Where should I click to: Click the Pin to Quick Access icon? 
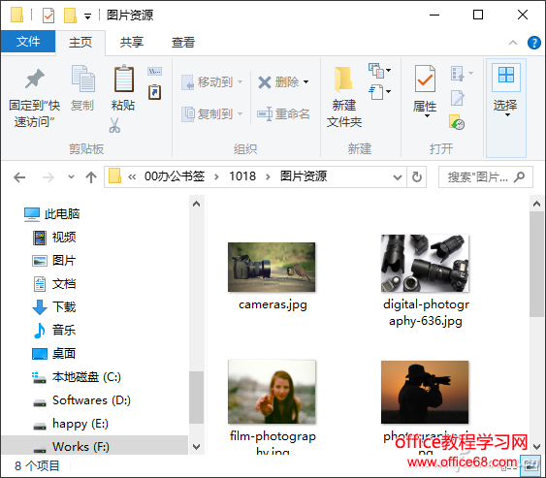point(35,79)
